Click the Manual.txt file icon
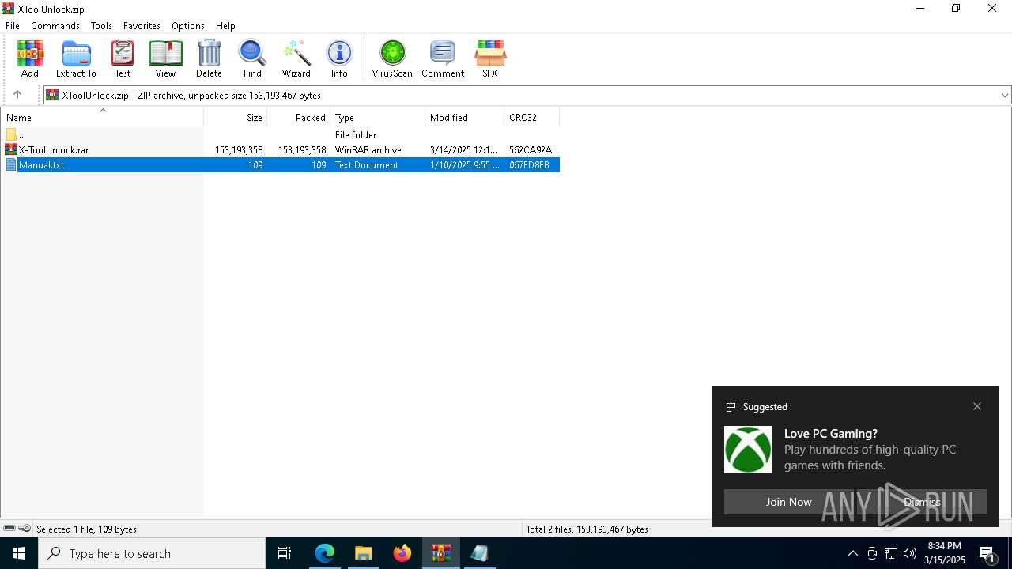This screenshot has height=569, width=1012. click(x=11, y=165)
